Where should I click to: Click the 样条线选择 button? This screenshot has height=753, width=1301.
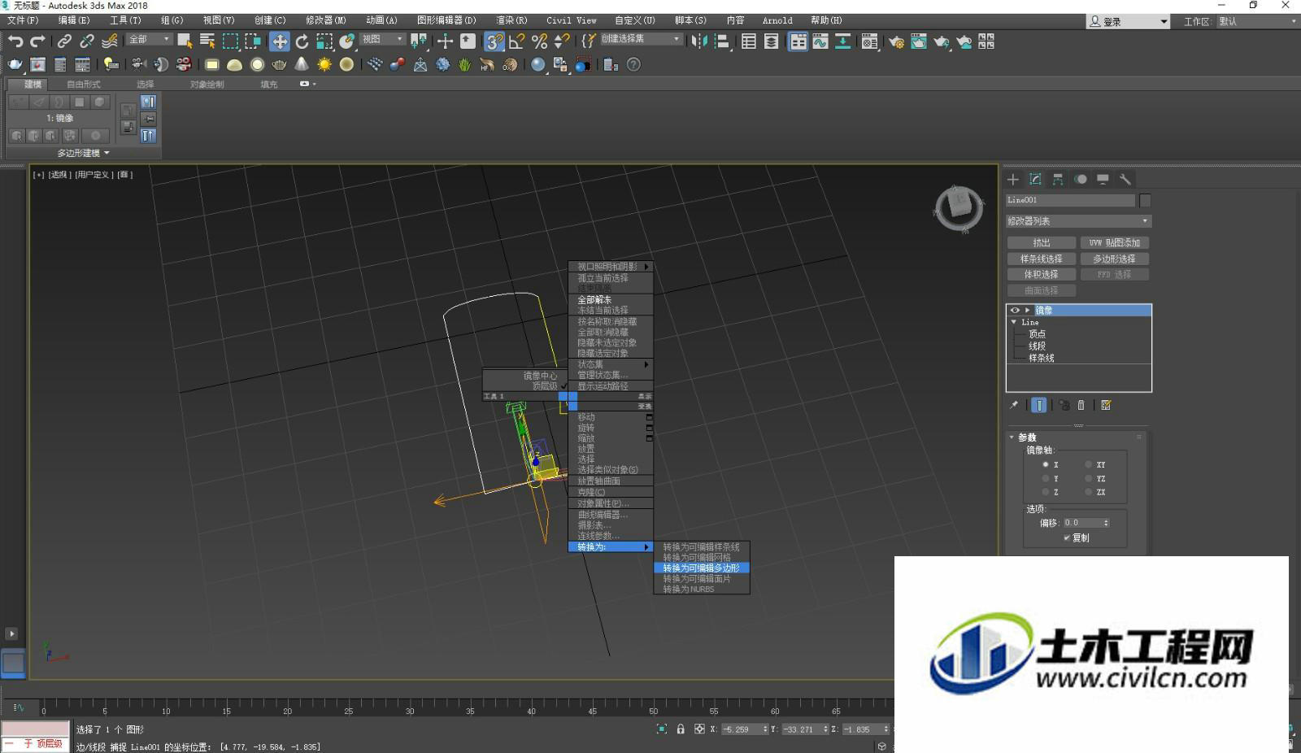[x=1041, y=259]
